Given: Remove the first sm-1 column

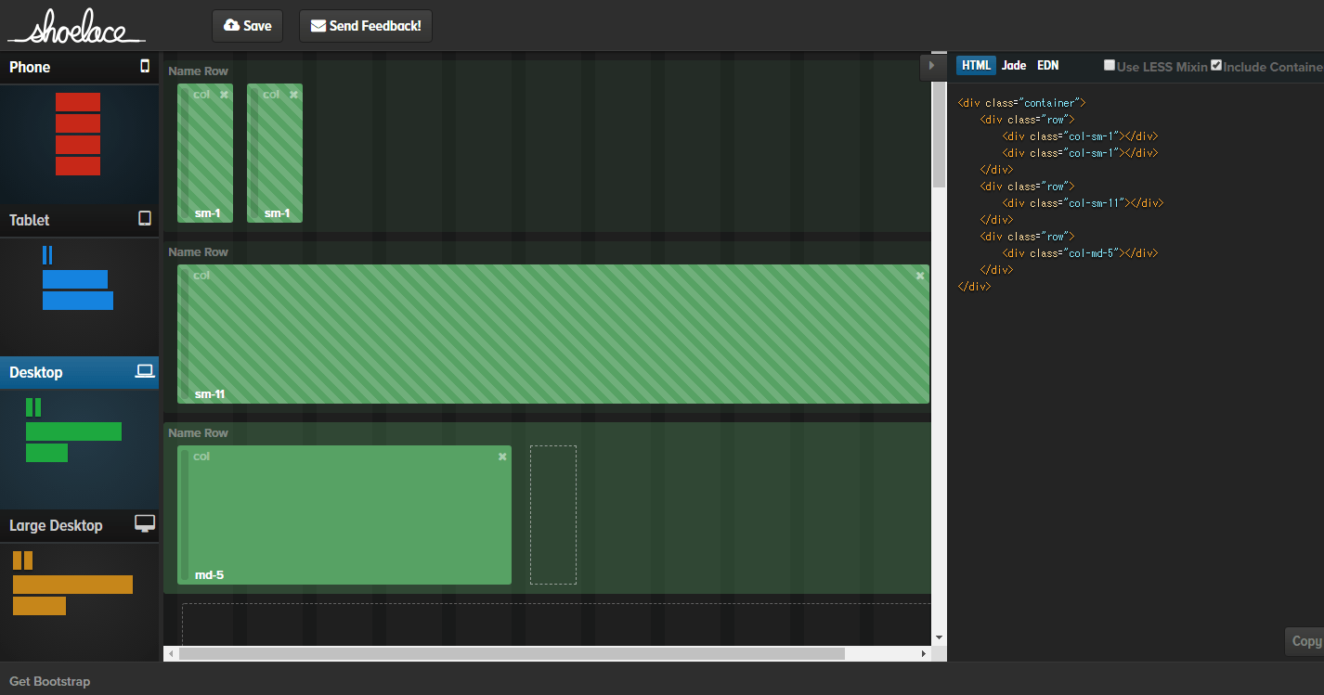Looking at the screenshot, I should click(x=224, y=95).
